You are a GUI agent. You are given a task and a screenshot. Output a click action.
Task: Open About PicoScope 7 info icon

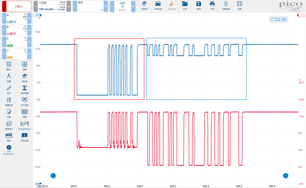pyautogui.click(x=9, y=150)
